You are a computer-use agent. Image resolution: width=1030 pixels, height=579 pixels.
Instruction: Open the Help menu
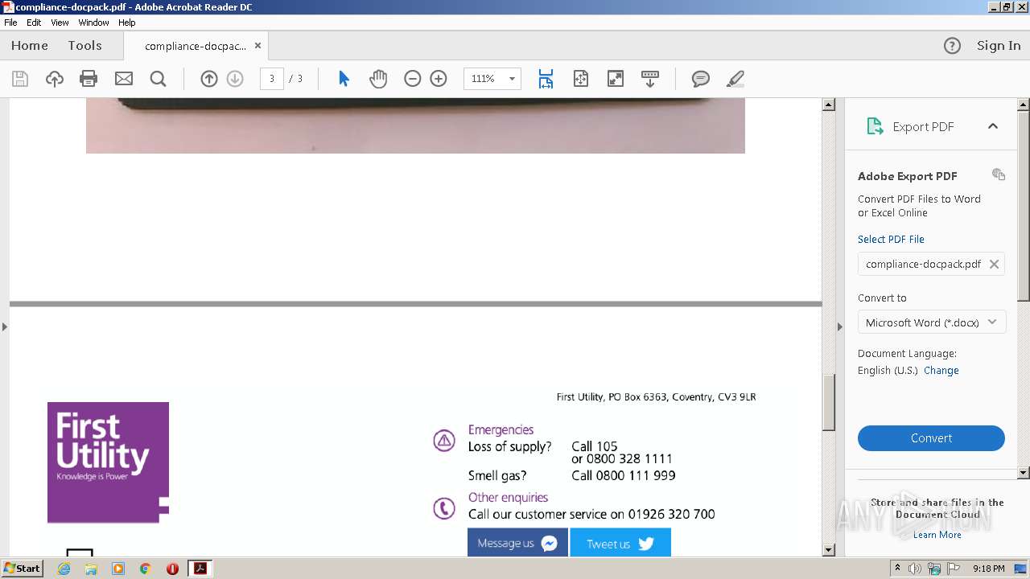pyautogui.click(x=127, y=23)
